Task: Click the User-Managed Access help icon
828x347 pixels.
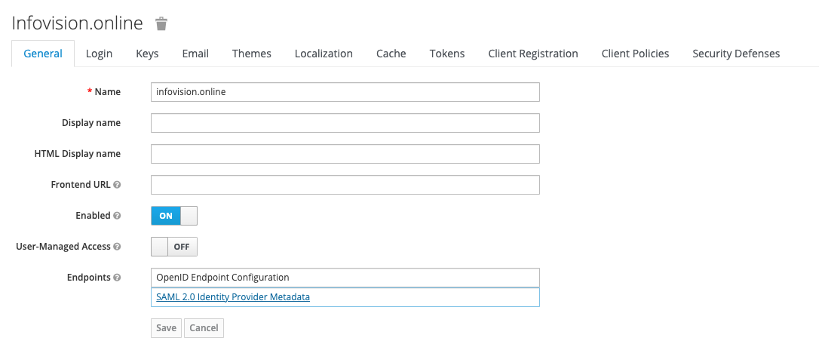Action: click(117, 247)
